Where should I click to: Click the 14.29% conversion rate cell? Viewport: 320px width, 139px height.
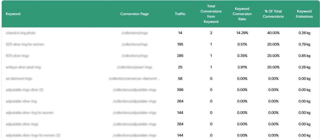point(242,33)
